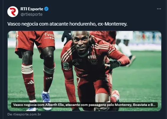
Task: Open the RTI Esporte profile avatar
Action: (13, 12)
